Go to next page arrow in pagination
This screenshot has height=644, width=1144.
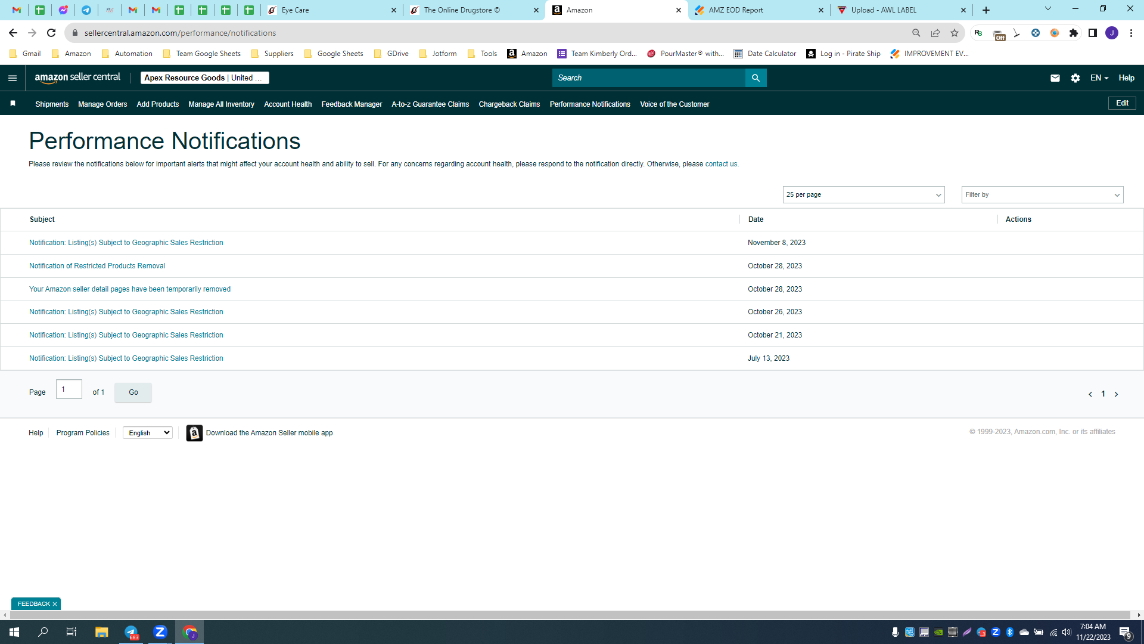pyautogui.click(x=1116, y=394)
